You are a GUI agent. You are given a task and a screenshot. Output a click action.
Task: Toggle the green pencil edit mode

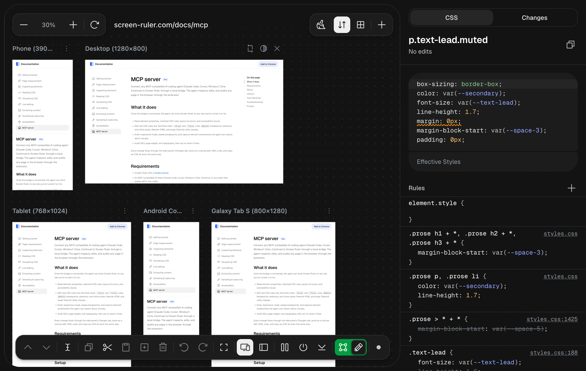click(x=359, y=347)
